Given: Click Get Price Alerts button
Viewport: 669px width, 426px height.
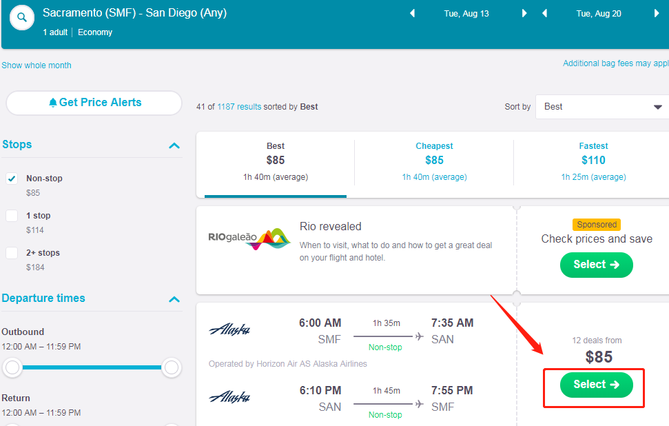Looking at the screenshot, I should click(x=94, y=103).
